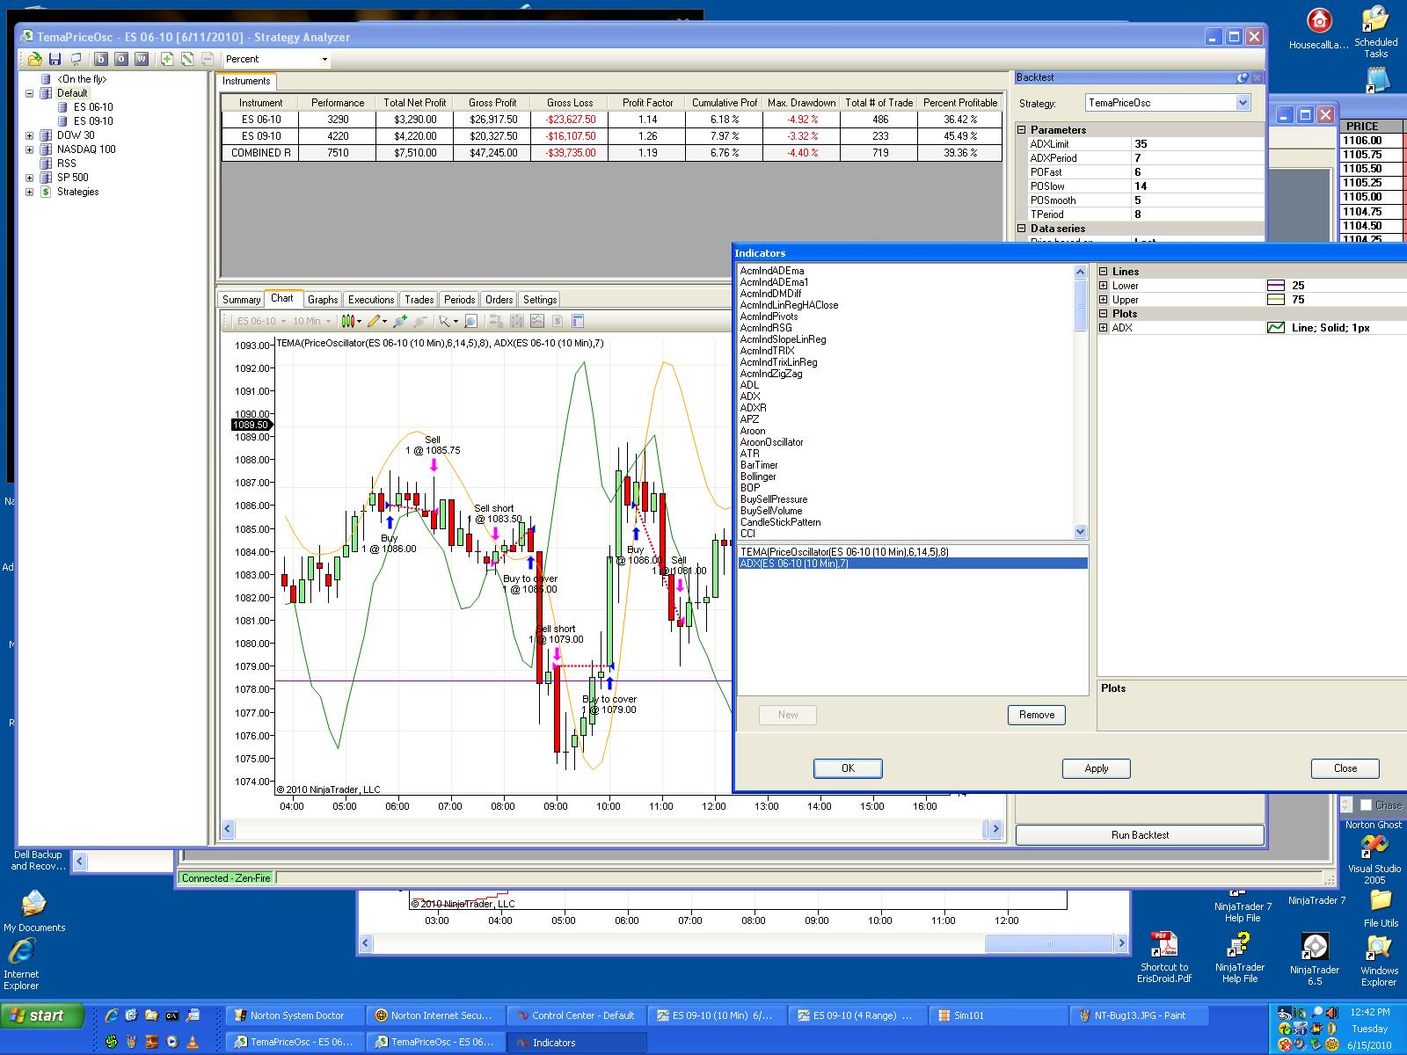Click the My Documents desktop icon
This screenshot has height=1055, width=1407.
tap(34, 911)
